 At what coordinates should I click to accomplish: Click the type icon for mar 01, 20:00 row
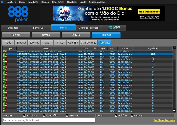point(5,54)
